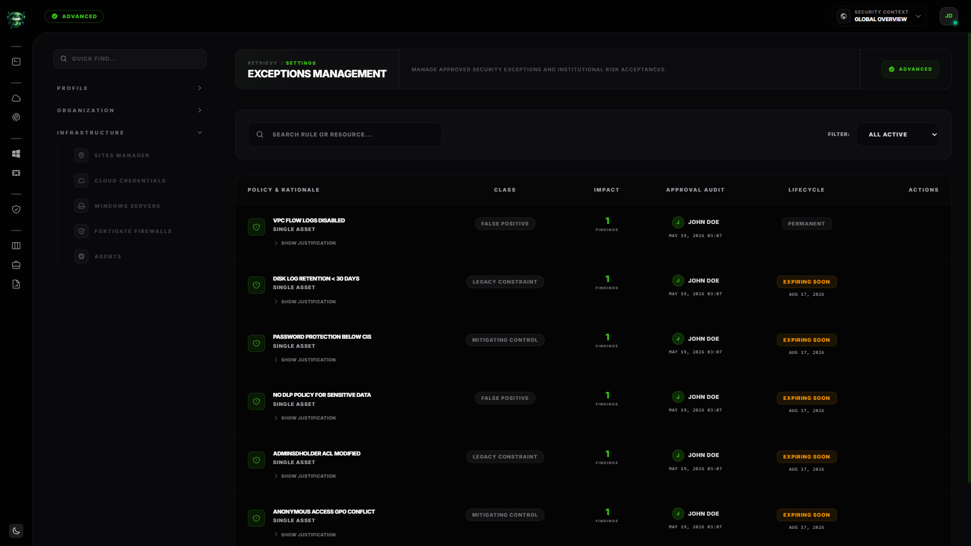Viewport: 971px width, 546px height.
Task: Open the report file icon in left rail
Action: coord(16,284)
